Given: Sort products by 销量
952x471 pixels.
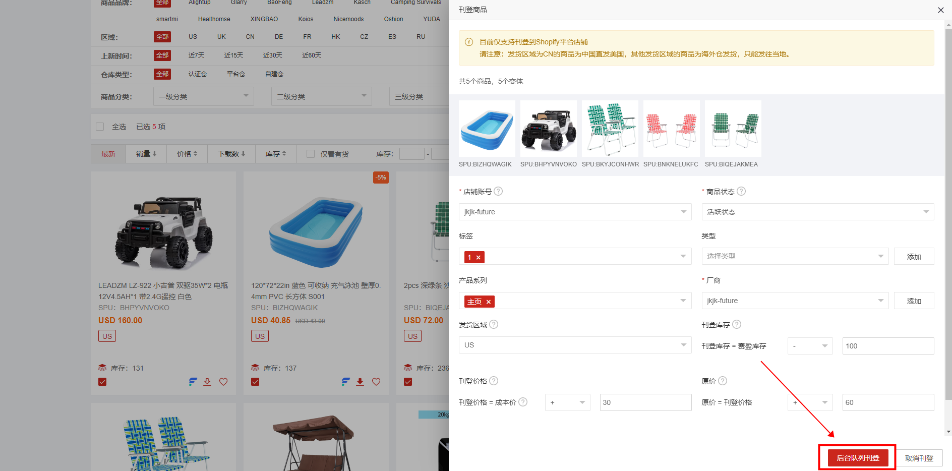Looking at the screenshot, I should pos(146,154).
